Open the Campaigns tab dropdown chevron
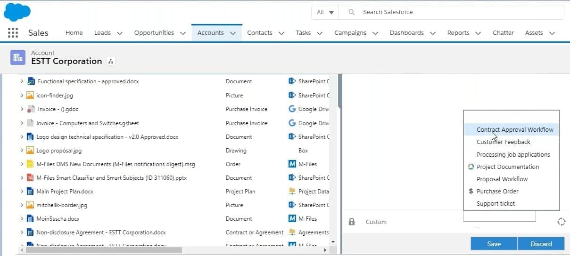 click(375, 33)
